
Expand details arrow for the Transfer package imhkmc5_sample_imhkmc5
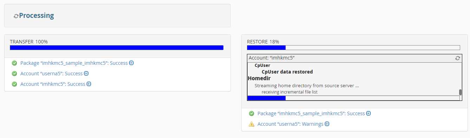point(131,63)
